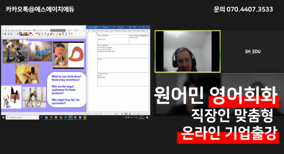Open the Help menu in ActivInspire

tap(20, 30)
